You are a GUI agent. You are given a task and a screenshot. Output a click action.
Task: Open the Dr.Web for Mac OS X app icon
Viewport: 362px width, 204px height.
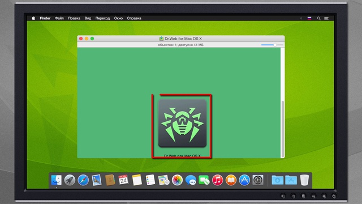coord(182,124)
